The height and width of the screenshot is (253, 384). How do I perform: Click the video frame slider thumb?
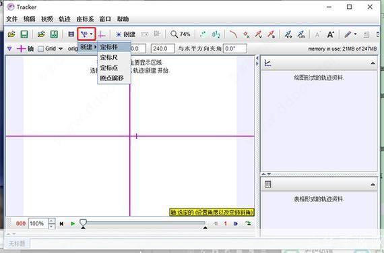[83, 223]
